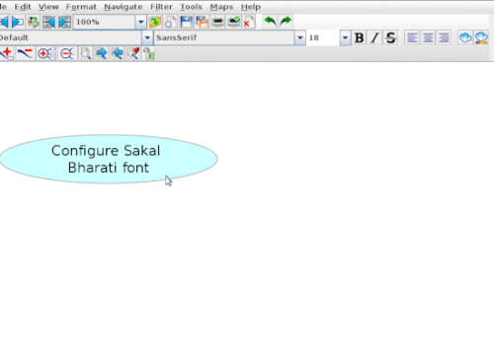This screenshot has height=359, width=494.
Task: Click the right-arrow-over-grid toolbar icon
Action: click(64, 22)
